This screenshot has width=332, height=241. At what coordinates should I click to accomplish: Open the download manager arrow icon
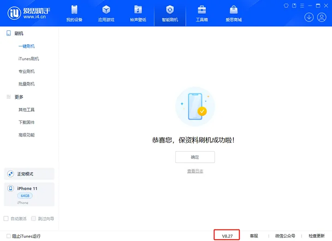coord(309,17)
